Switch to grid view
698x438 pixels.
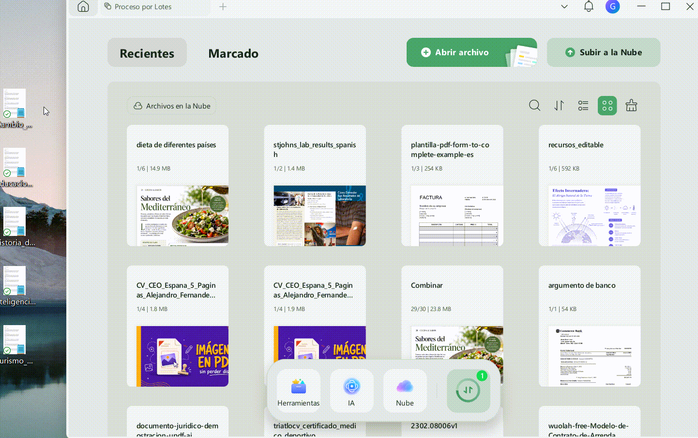(607, 106)
